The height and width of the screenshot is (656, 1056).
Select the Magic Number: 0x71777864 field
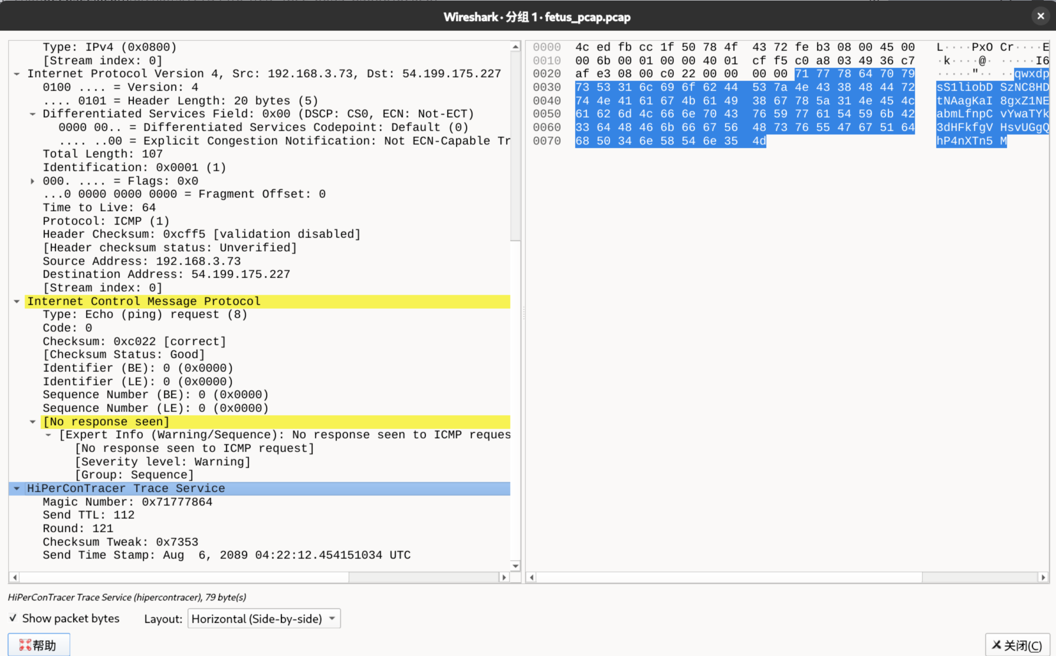click(127, 502)
